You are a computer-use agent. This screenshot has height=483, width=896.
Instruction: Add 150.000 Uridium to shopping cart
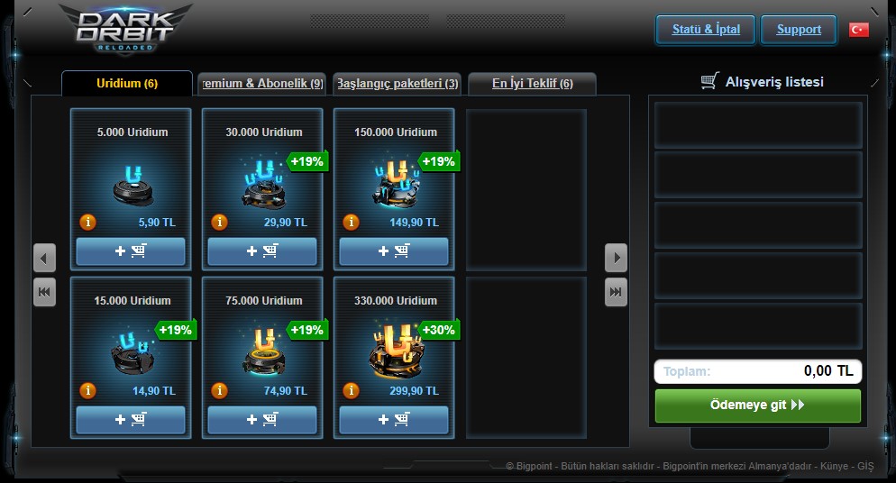click(x=394, y=251)
